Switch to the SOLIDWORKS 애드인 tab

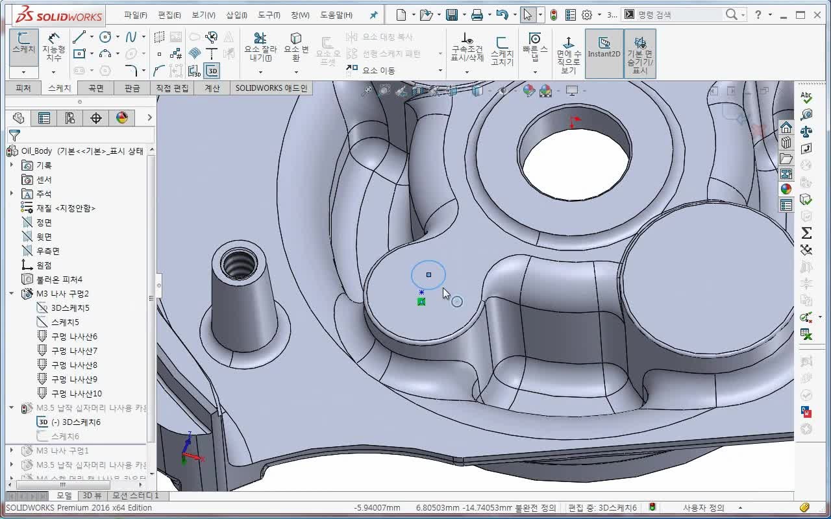271,88
